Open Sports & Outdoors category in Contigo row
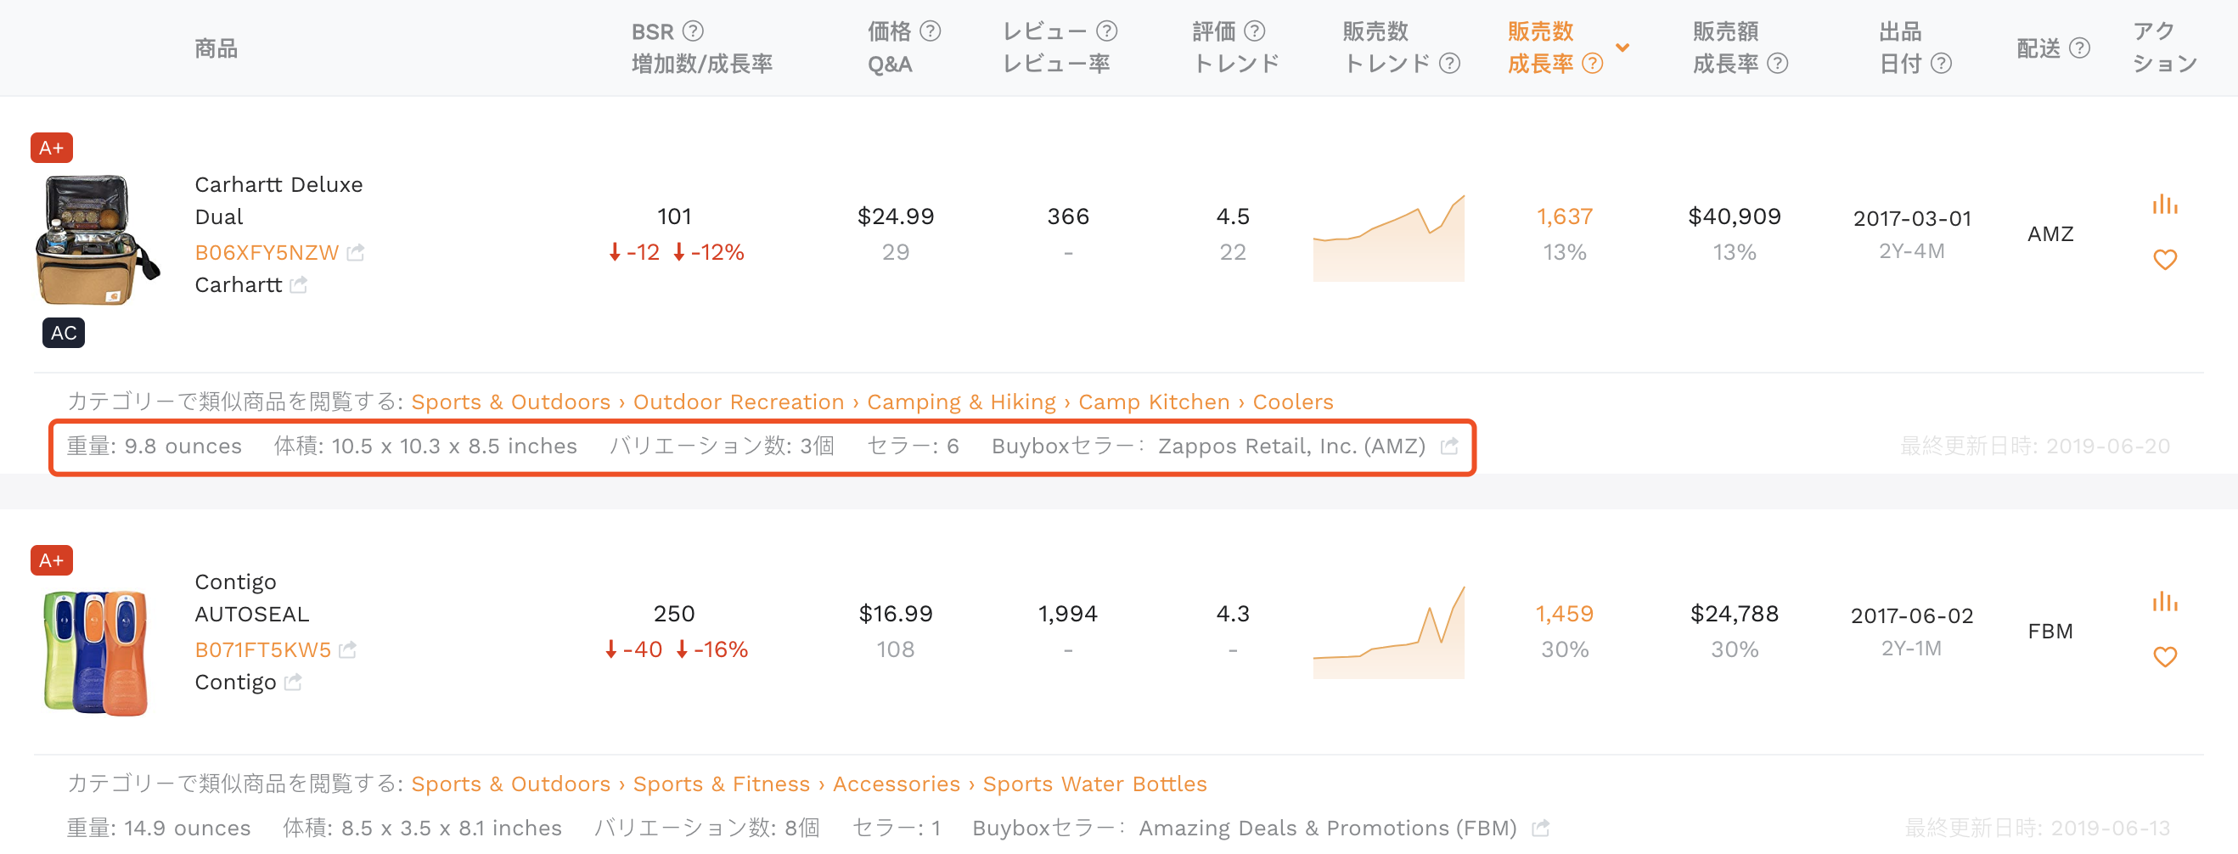Viewport: 2238px width, 854px height. click(x=511, y=784)
